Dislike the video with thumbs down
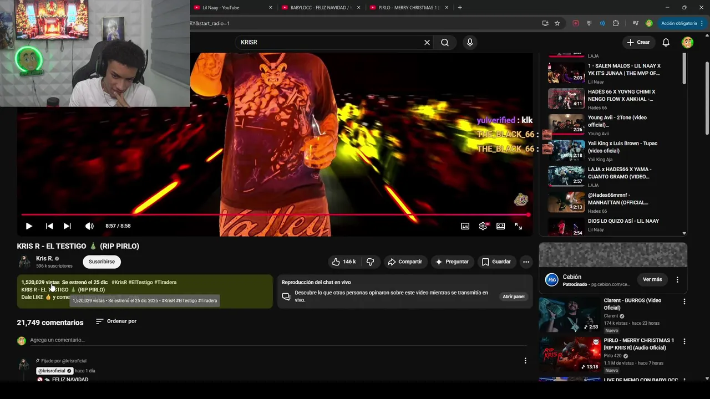 [371, 262]
